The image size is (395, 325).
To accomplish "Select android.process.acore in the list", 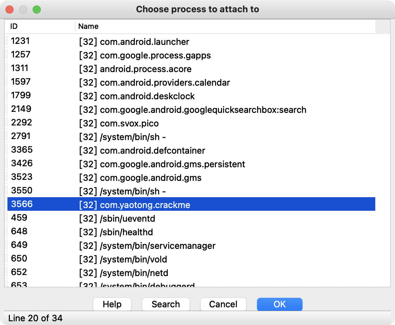I will click(x=145, y=69).
